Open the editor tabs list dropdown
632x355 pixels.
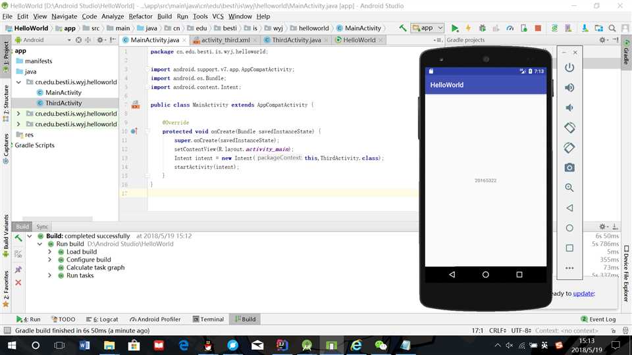click(438, 40)
